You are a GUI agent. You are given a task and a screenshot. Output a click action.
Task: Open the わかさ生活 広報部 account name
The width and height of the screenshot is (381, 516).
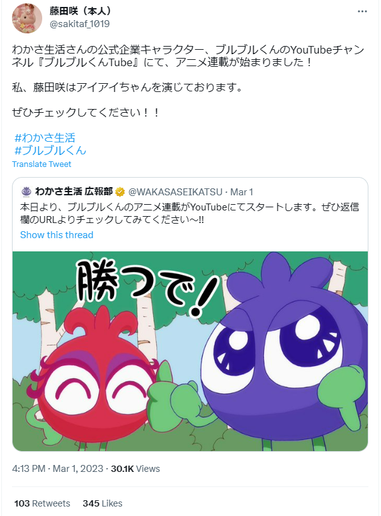point(74,192)
